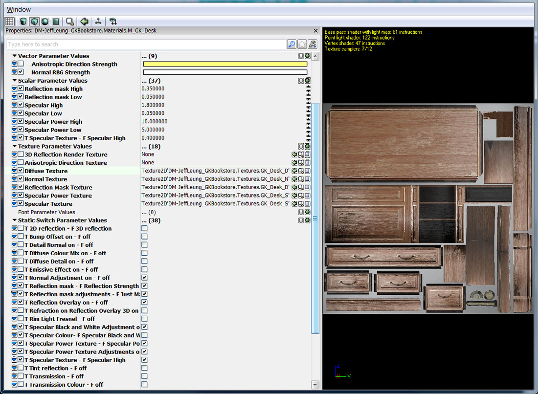Enable the Anisotropic Direction Strength override checkbox
The width and height of the screenshot is (538, 394).
pos(21,64)
